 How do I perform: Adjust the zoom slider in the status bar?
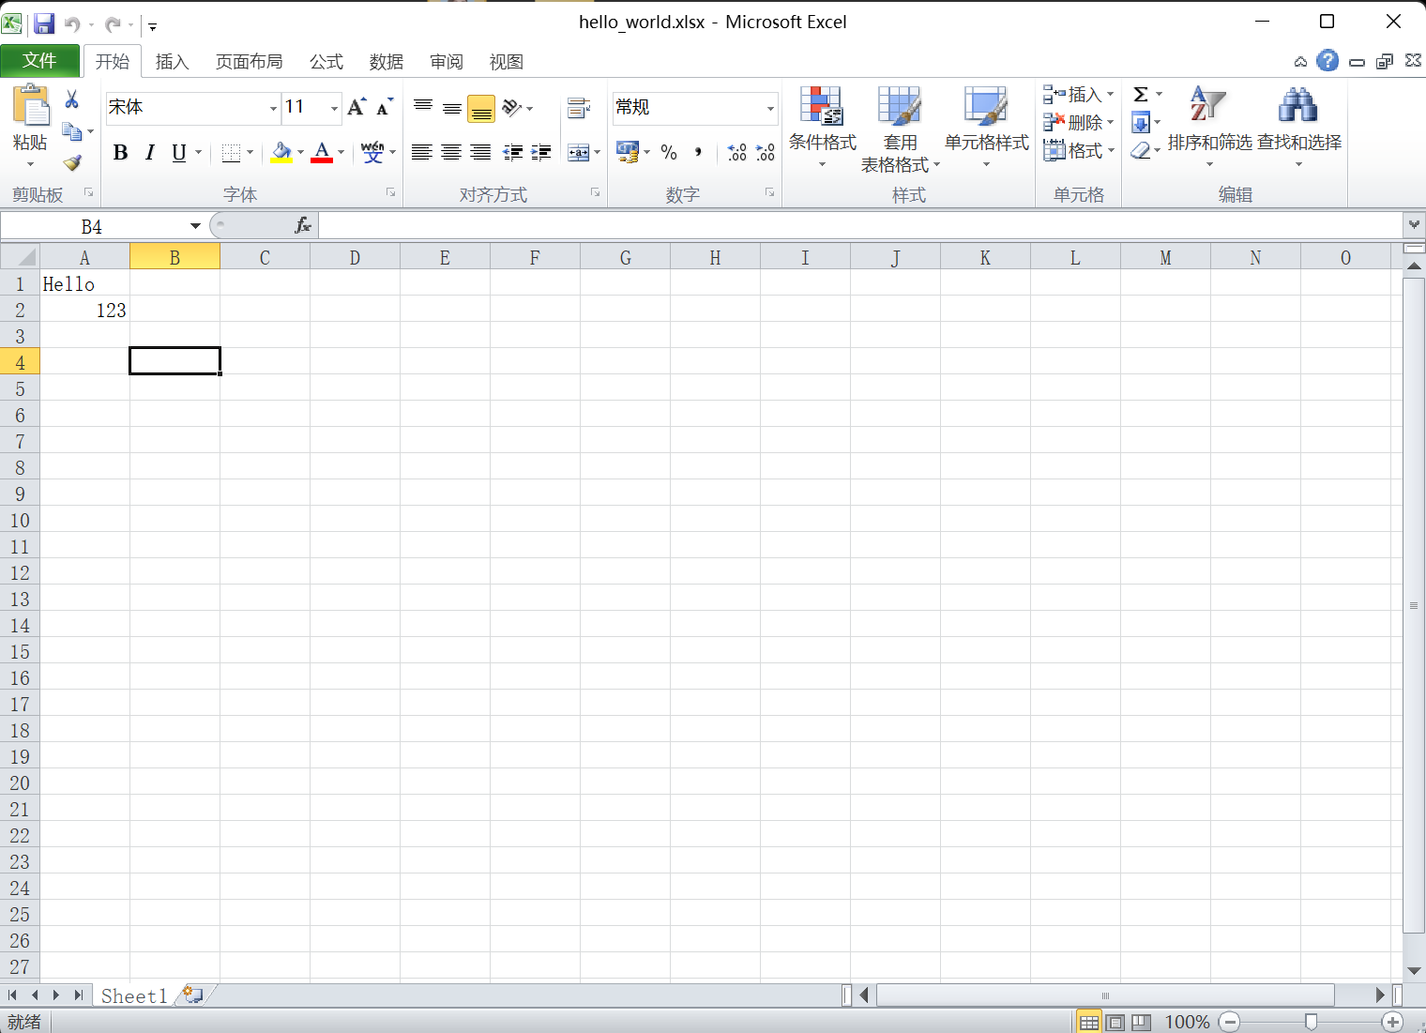[x=1311, y=1022]
